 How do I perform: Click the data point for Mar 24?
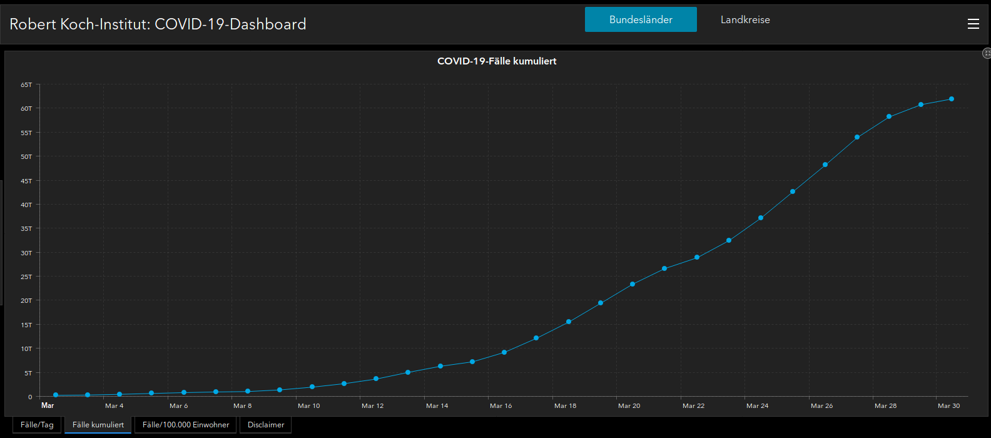tap(761, 218)
